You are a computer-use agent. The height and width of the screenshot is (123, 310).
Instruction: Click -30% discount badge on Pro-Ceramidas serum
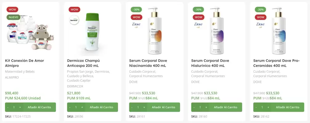(260, 10)
